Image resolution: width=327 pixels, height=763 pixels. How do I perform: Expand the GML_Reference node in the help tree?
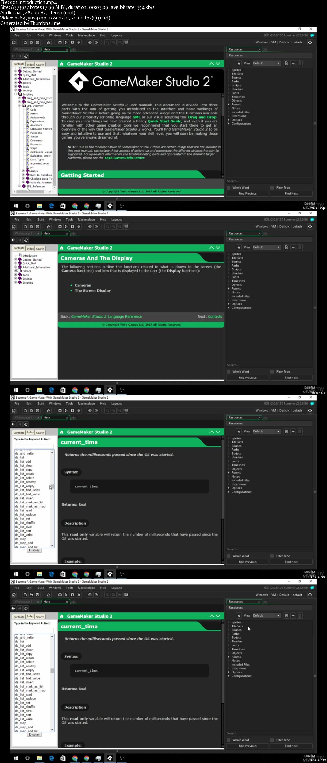(19, 186)
